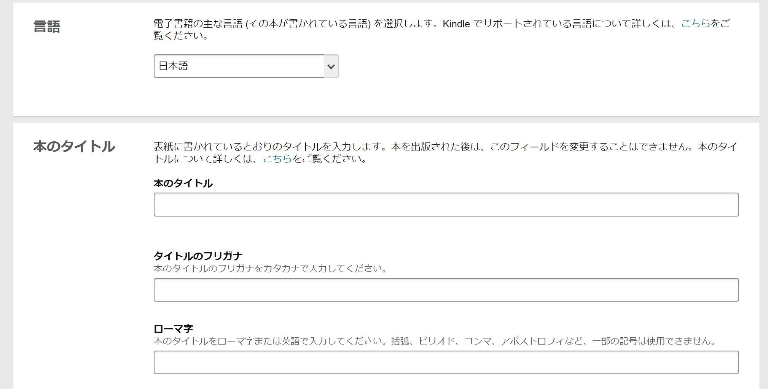Click the large 本のタイトル section heading
Viewport: 768px width, 389px height.
click(x=74, y=147)
